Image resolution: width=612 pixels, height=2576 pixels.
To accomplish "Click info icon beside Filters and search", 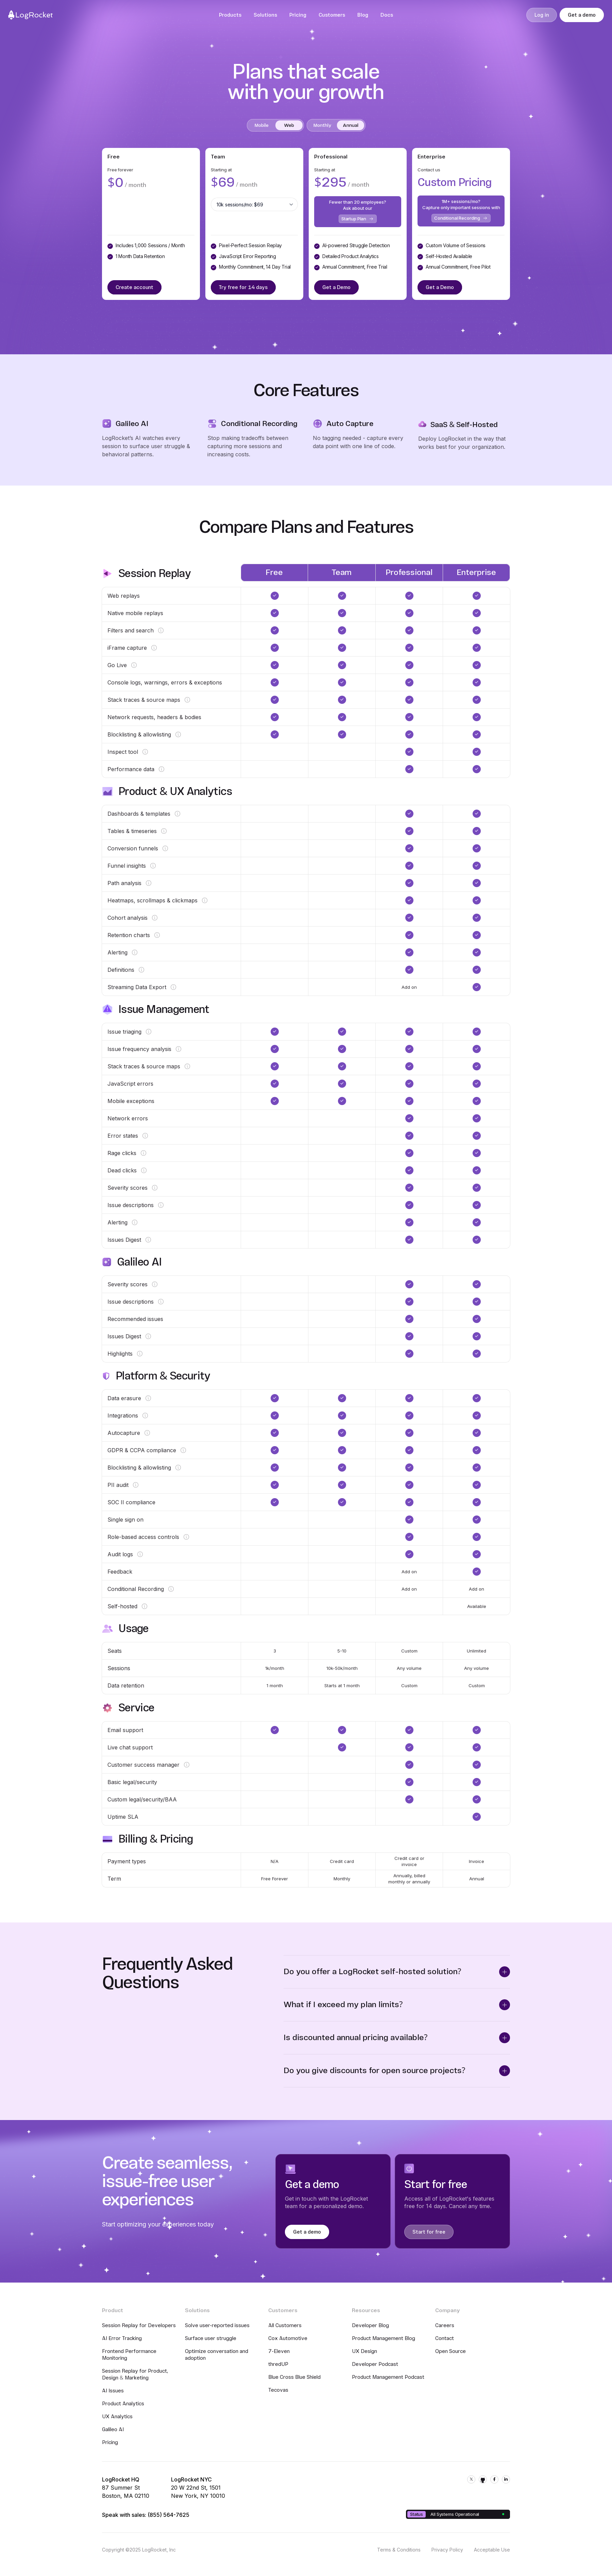I will tap(161, 631).
